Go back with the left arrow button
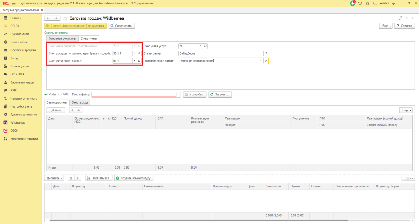The width and height of the screenshot is (419, 224). coord(48,18)
